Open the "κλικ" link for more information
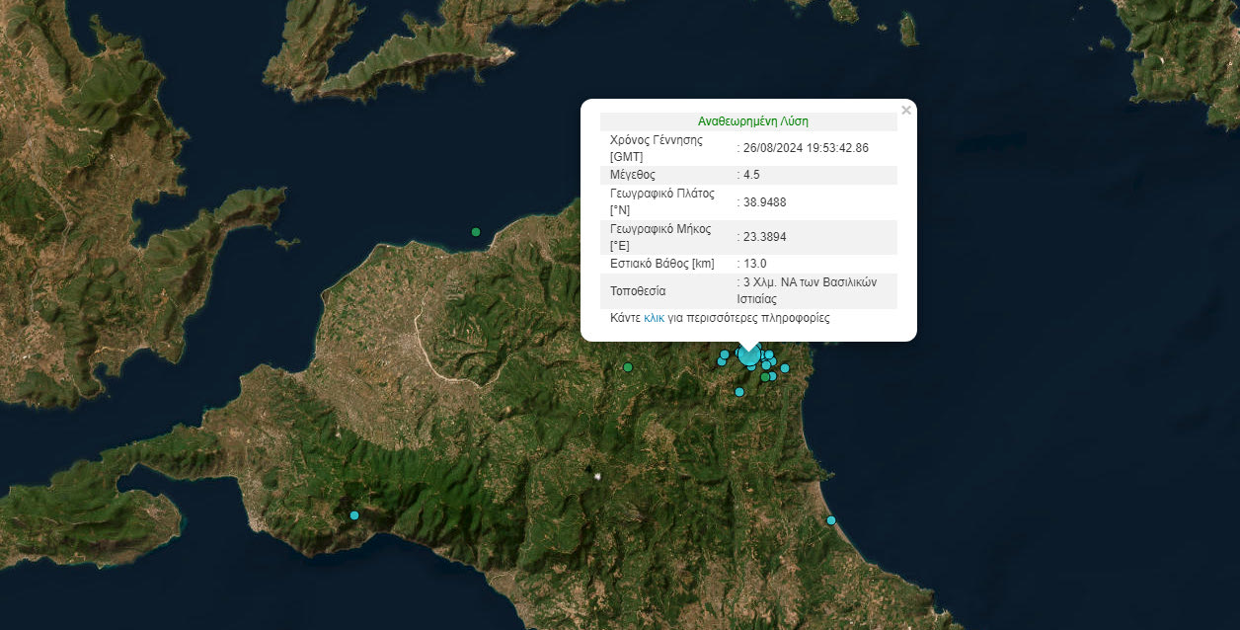 click(654, 318)
